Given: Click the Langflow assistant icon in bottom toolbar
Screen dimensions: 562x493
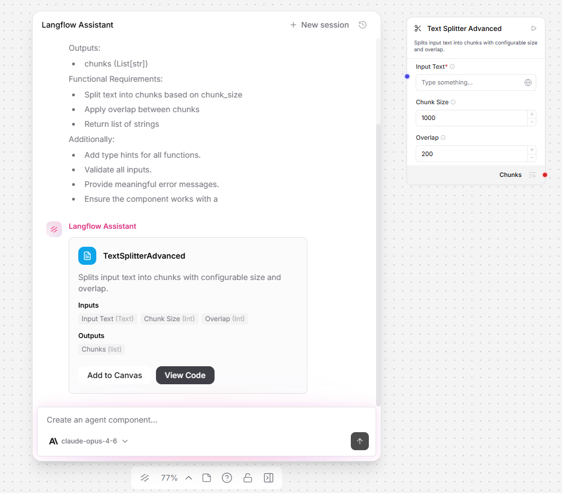Looking at the screenshot, I should tap(145, 478).
